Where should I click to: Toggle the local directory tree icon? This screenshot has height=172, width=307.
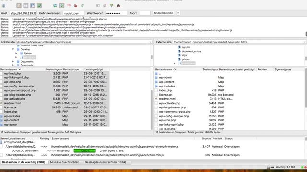(x=26, y=6)
